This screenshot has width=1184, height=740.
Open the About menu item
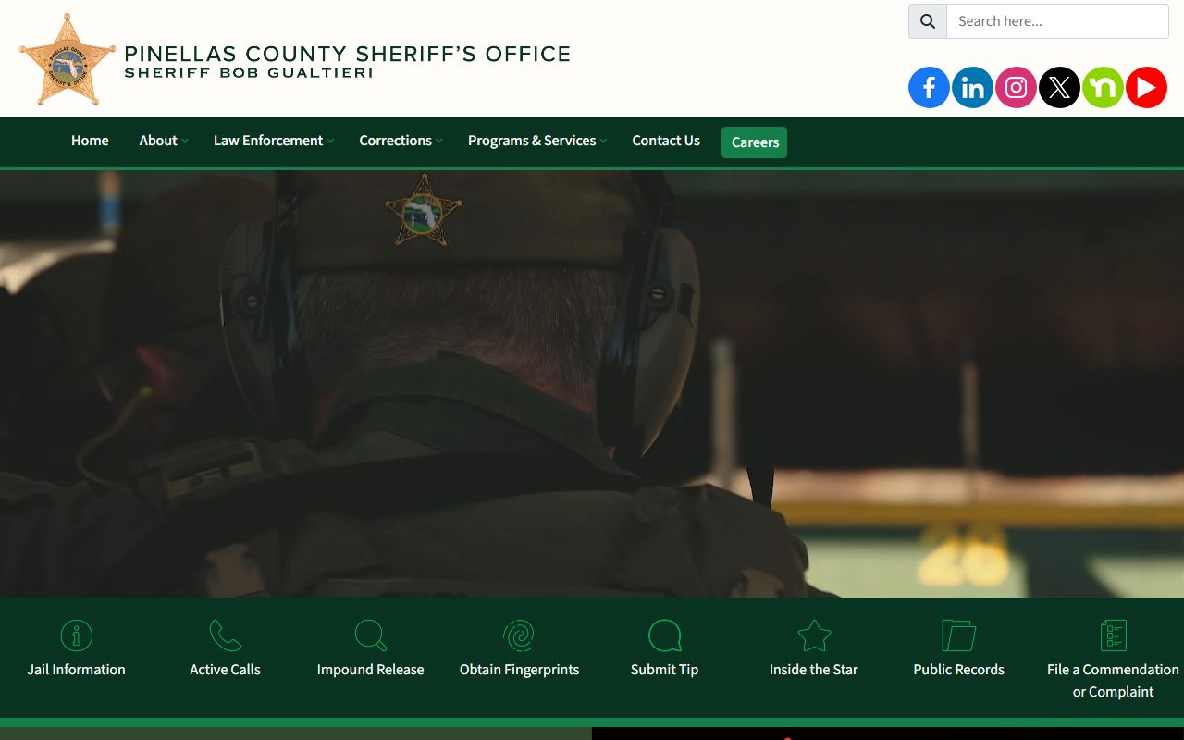[158, 141]
